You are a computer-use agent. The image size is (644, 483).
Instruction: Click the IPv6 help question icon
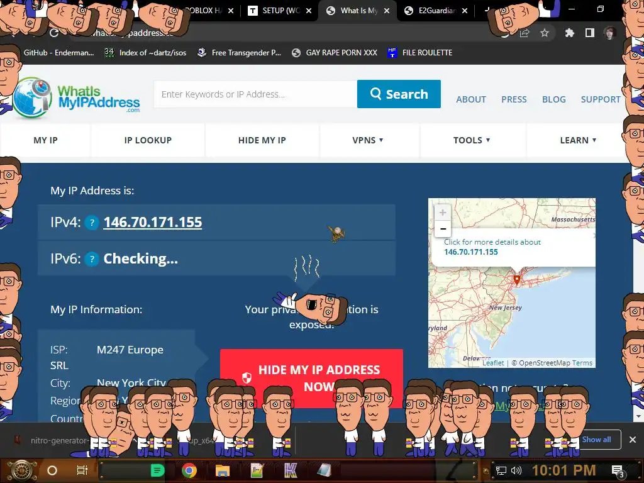pyautogui.click(x=92, y=259)
